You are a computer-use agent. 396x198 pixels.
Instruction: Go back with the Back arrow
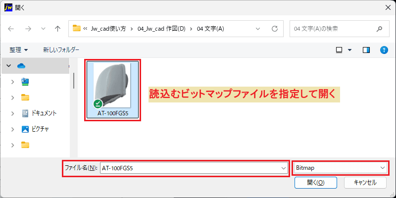tap(11, 29)
